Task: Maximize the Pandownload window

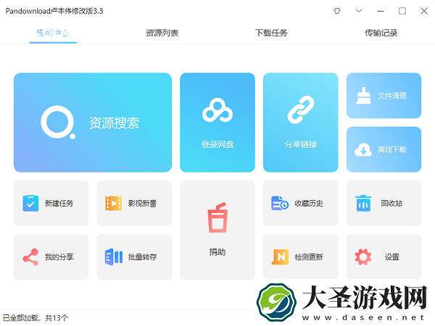Action: click(x=402, y=11)
